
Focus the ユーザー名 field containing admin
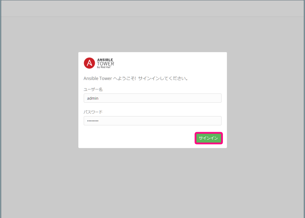[152, 98]
